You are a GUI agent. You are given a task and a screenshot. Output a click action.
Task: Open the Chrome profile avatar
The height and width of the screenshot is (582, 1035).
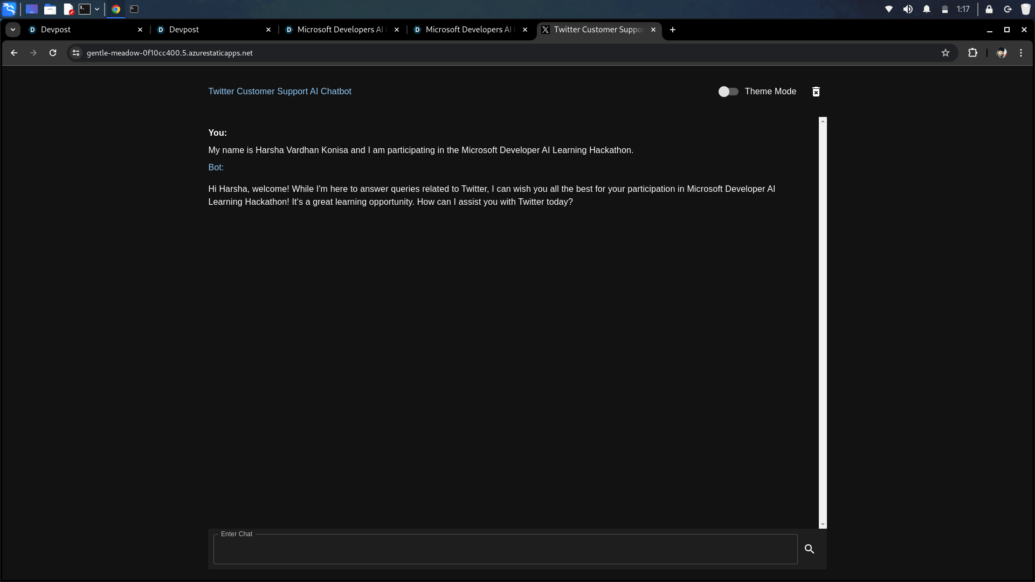[1002, 53]
